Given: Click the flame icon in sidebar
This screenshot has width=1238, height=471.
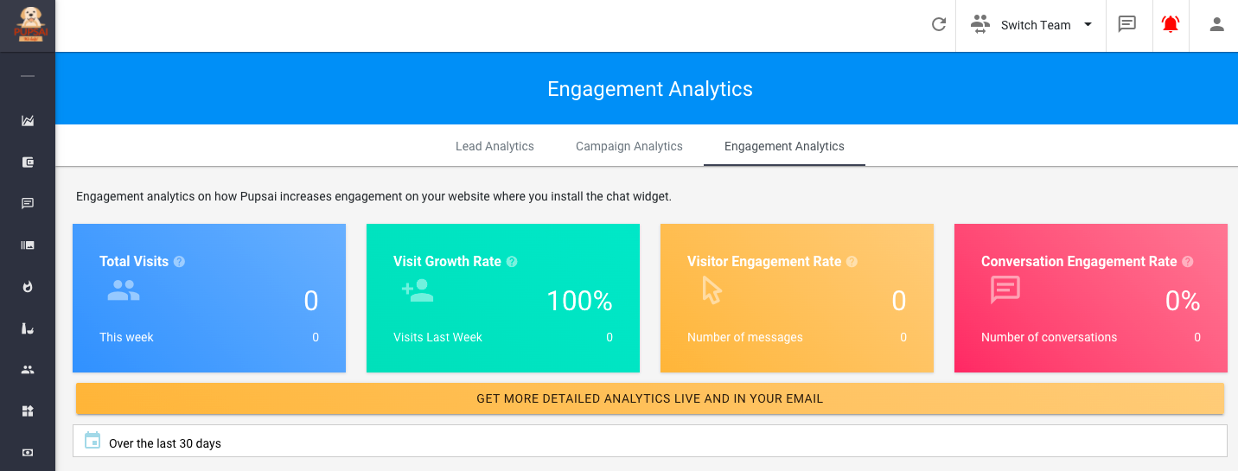Looking at the screenshot, I should point(28,287).
